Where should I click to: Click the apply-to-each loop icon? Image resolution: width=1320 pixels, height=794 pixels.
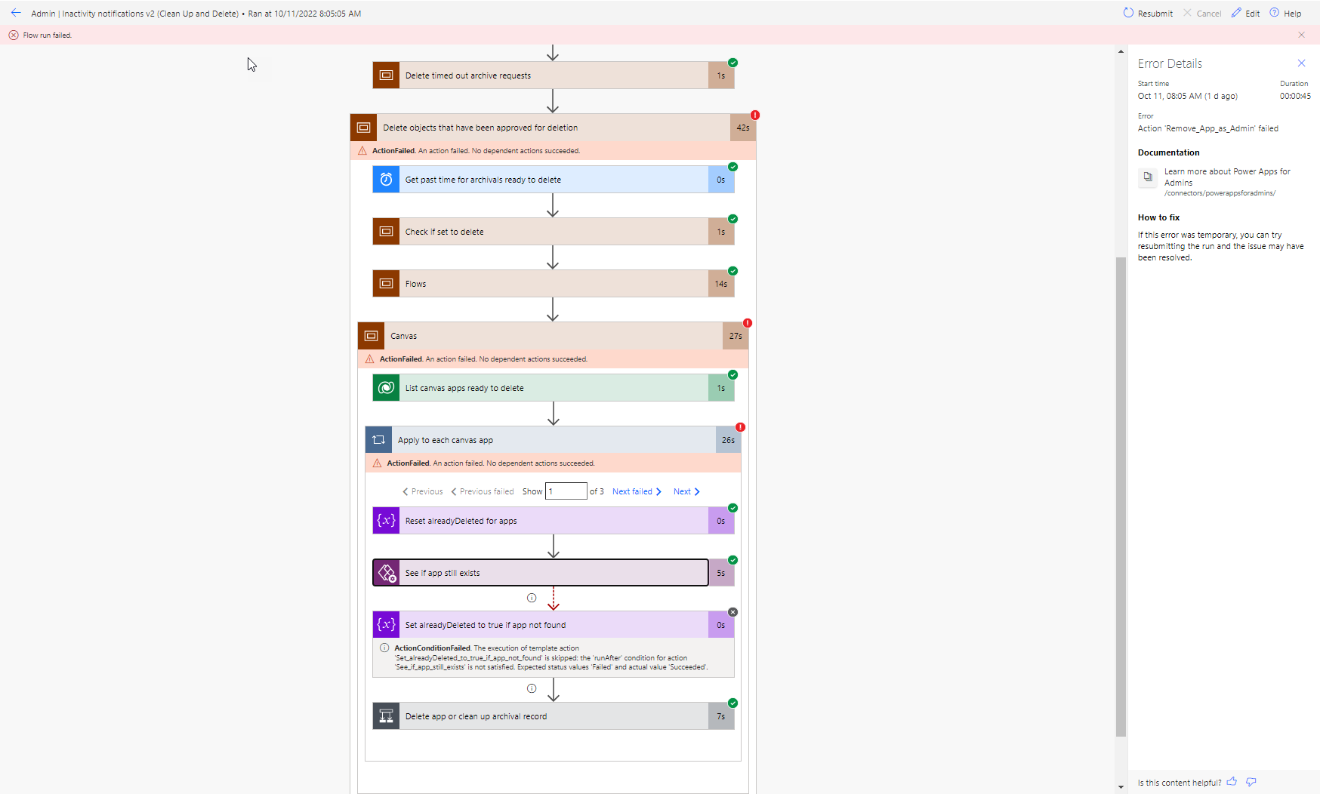coord(378,439)
